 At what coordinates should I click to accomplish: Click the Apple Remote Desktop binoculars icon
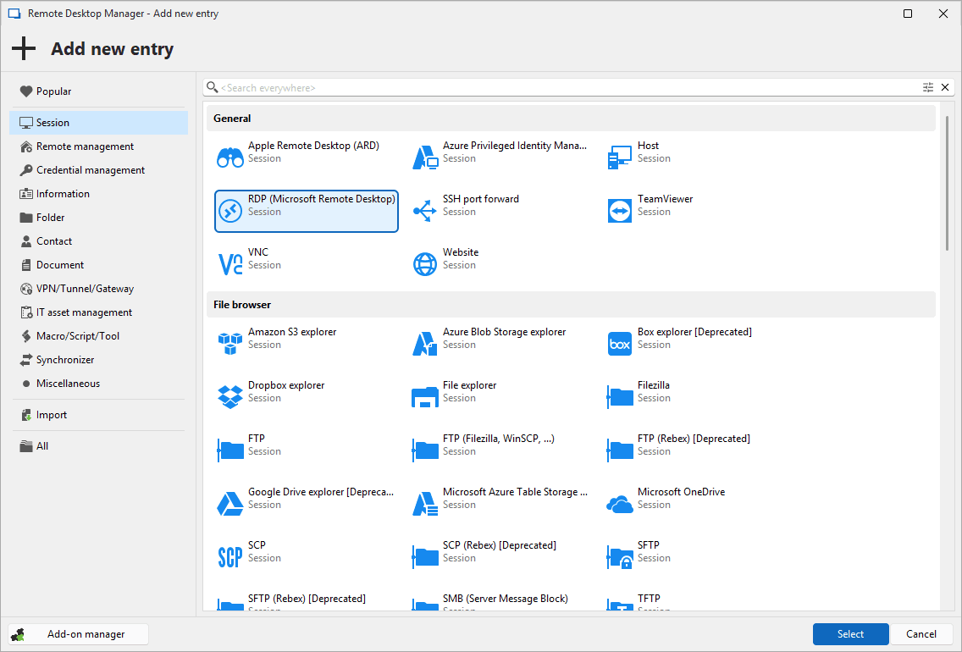click(x=230, y=157)
